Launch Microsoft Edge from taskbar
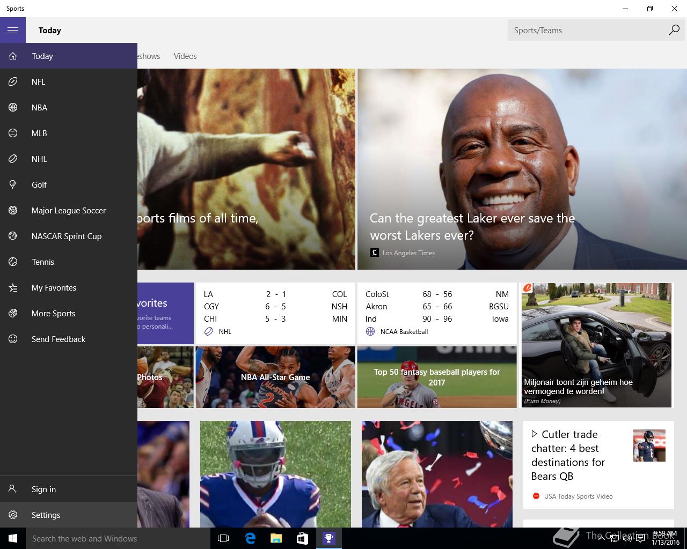 click(250, 538)
